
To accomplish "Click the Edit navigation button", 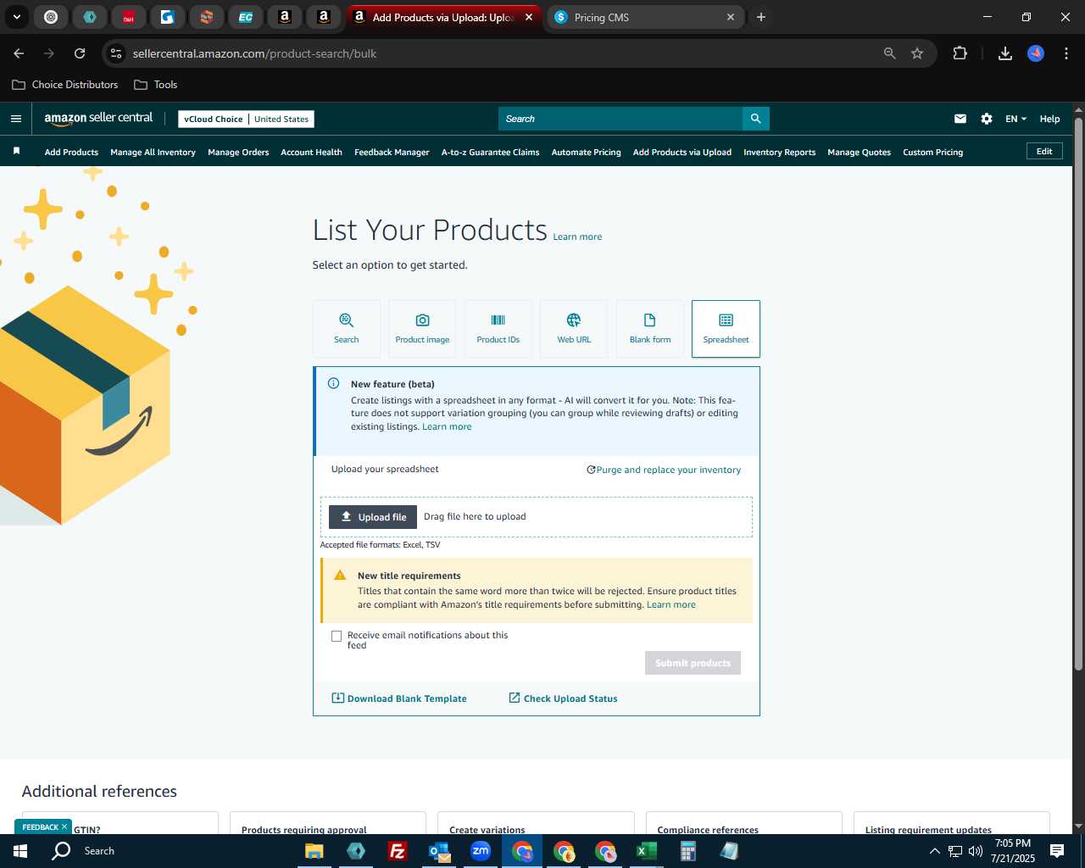I will coord(1044,152).
